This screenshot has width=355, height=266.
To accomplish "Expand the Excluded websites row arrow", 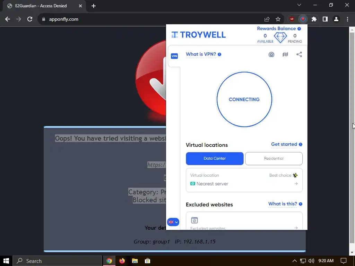I will click(296, 228).
